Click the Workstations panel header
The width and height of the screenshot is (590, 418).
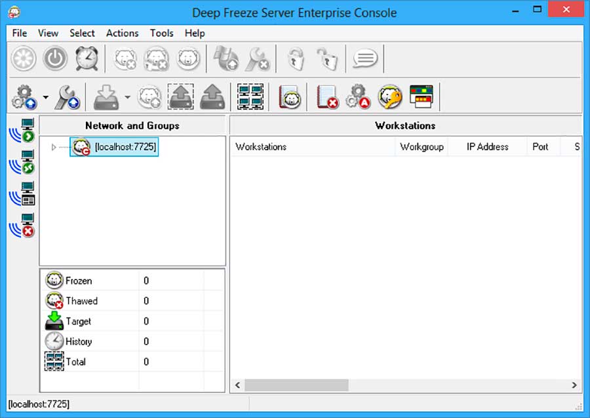[x=406, y=125]
